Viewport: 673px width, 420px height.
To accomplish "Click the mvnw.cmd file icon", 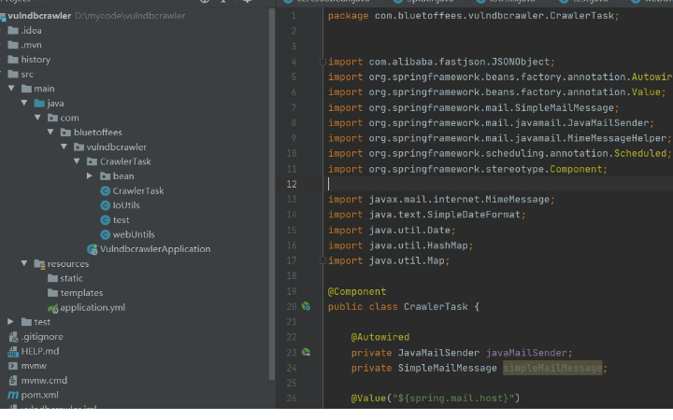I will click(13, 381).
